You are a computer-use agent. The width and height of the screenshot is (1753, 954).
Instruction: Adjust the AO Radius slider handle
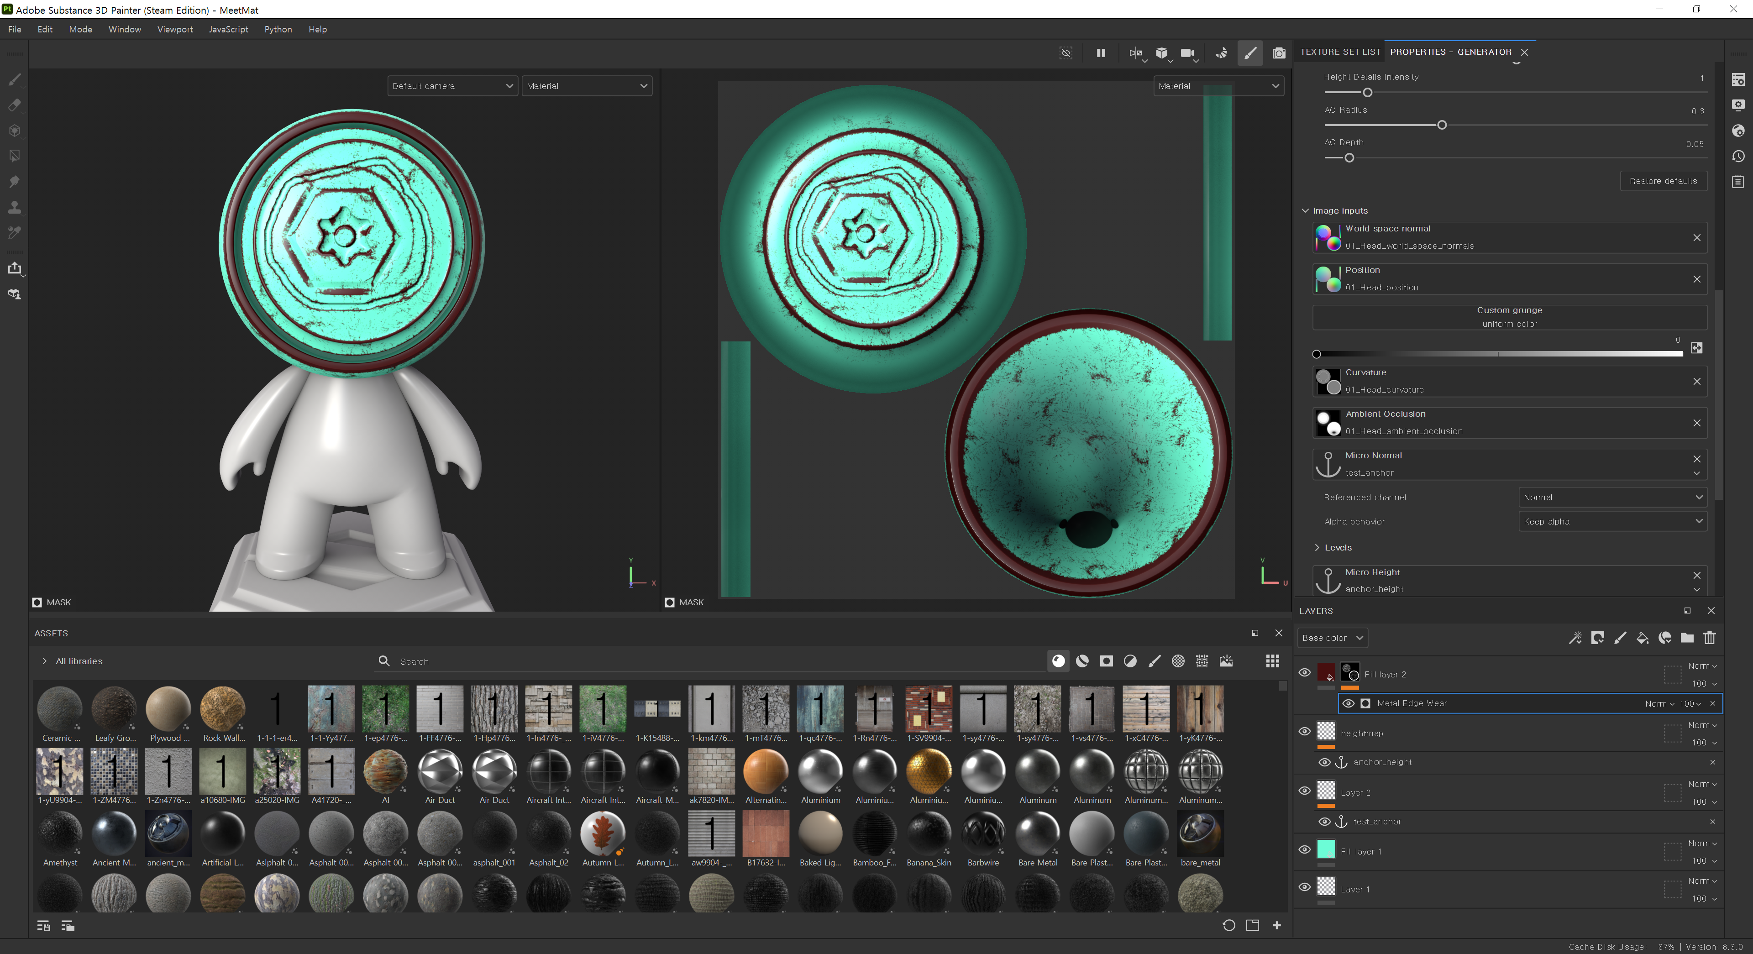coord(1441,125)
